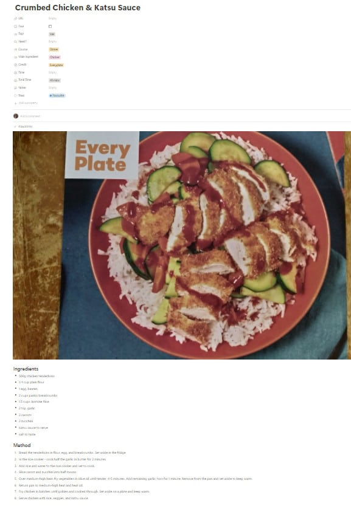Click the Total Time property icon
This screenshot has height=512, width=351.
point(15,80)
